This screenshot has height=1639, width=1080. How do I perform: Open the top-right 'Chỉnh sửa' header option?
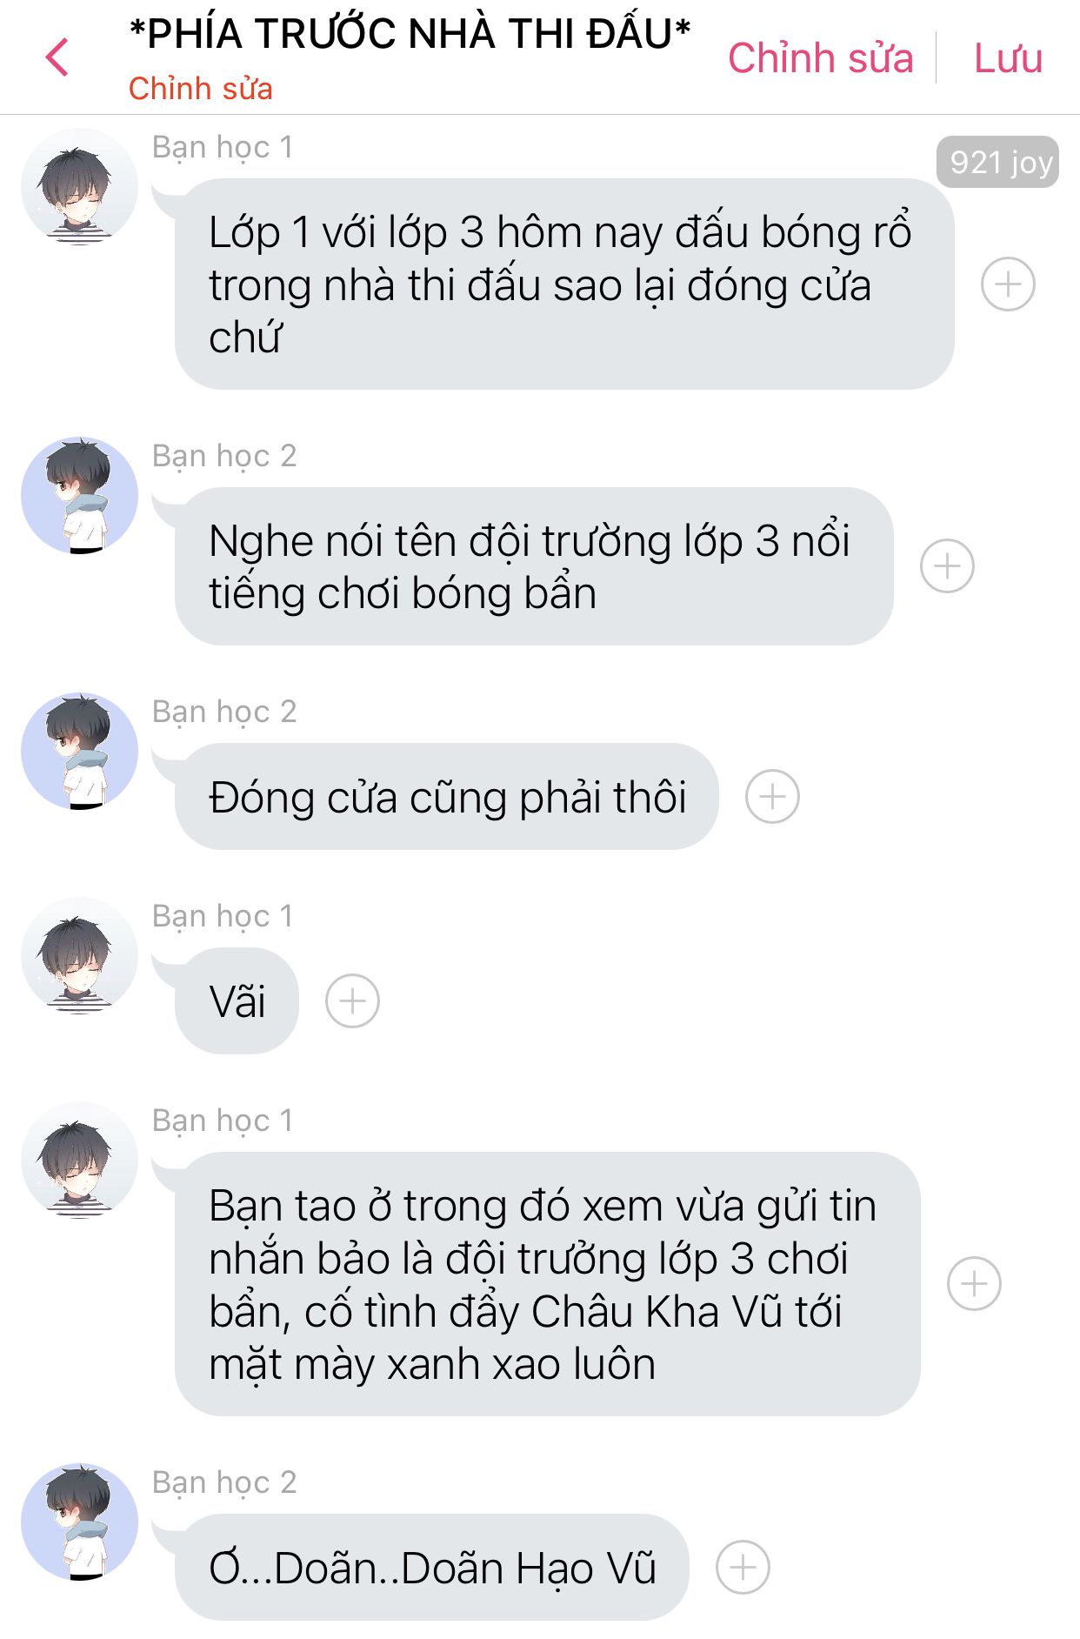(820, 58)
